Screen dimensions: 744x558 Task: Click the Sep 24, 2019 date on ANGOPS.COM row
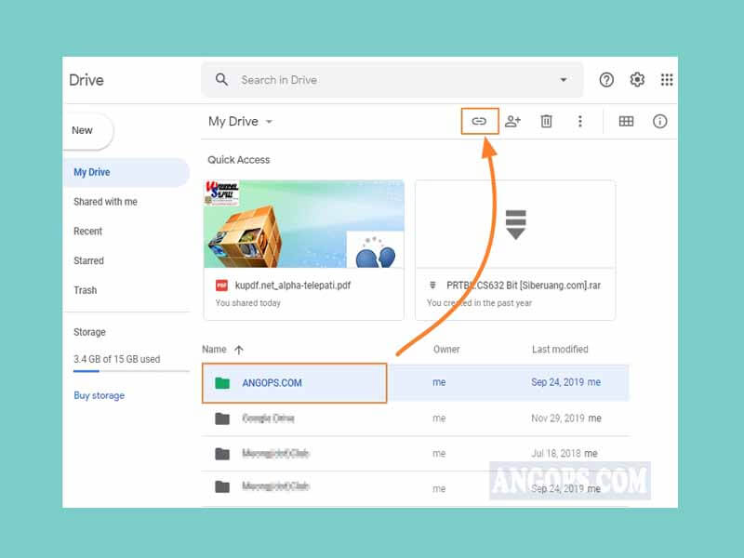559,382
